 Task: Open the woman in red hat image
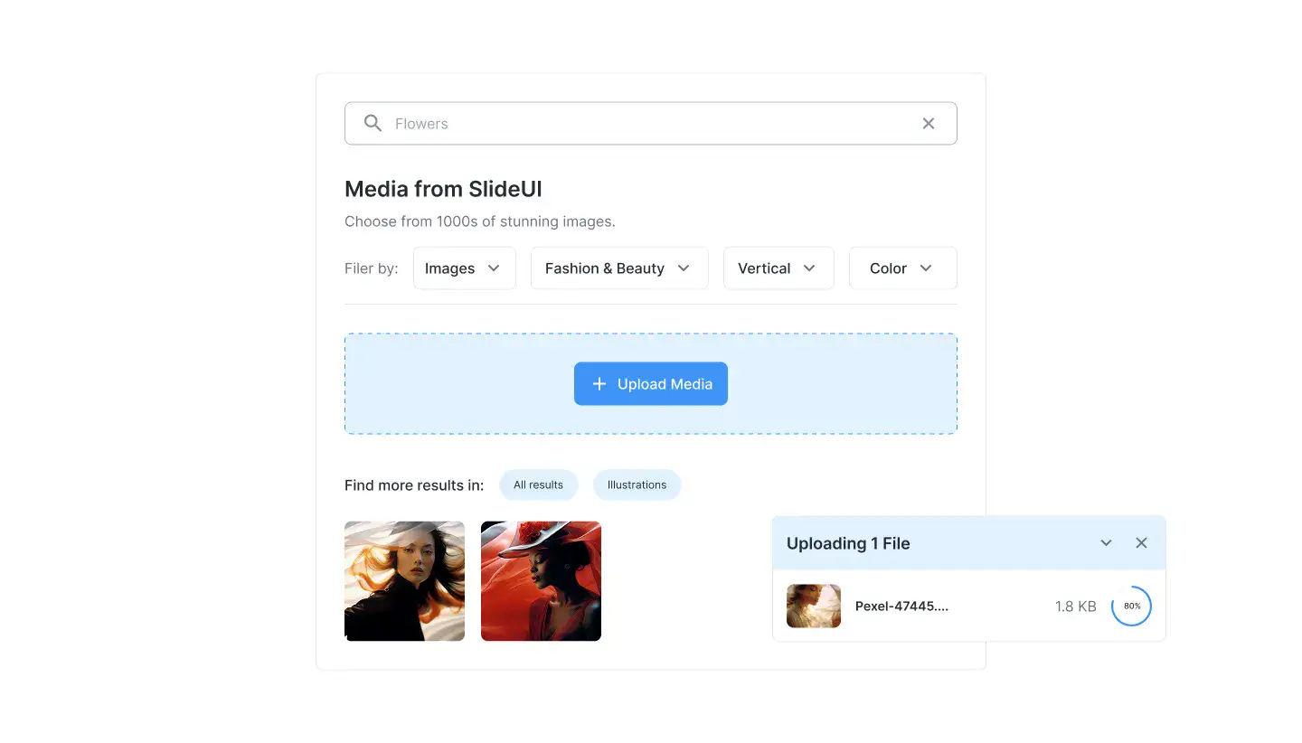541,581
